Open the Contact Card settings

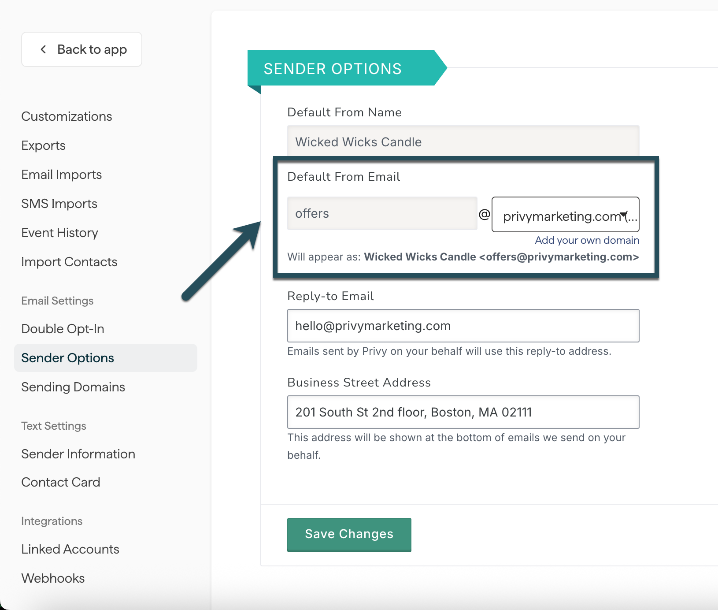point(61,482)
